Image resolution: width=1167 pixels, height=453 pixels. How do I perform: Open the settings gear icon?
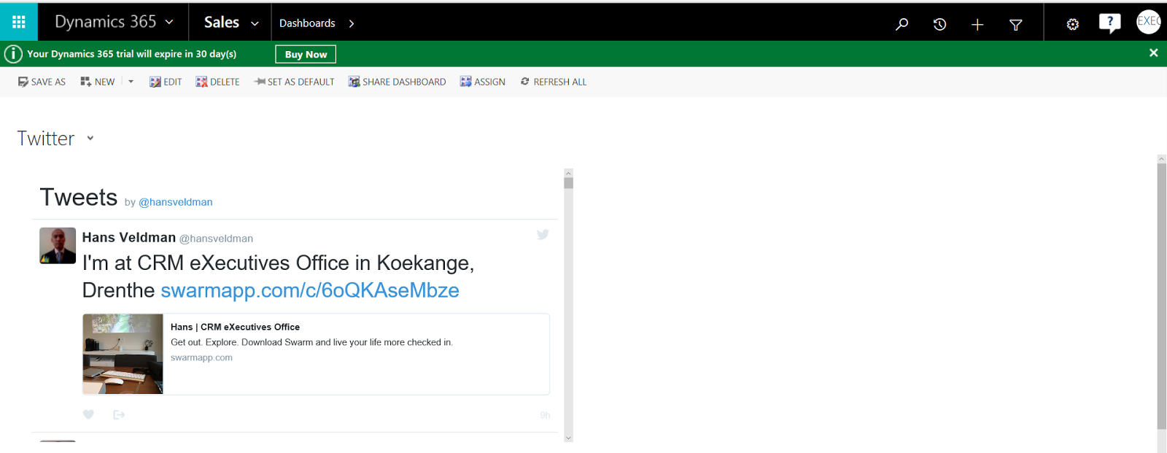(1072, 24)
